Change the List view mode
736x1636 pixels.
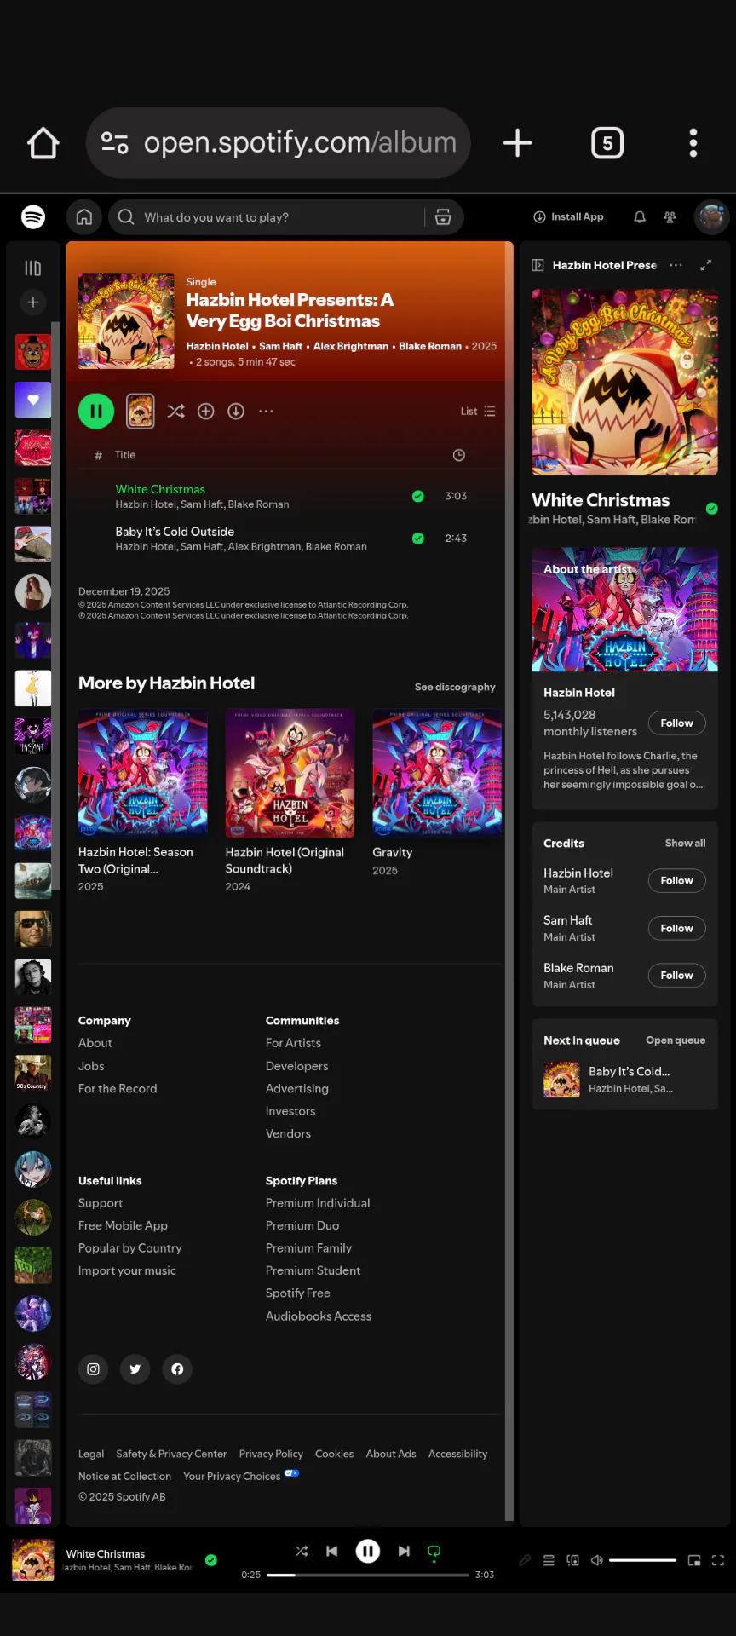(x=478, y=412)
